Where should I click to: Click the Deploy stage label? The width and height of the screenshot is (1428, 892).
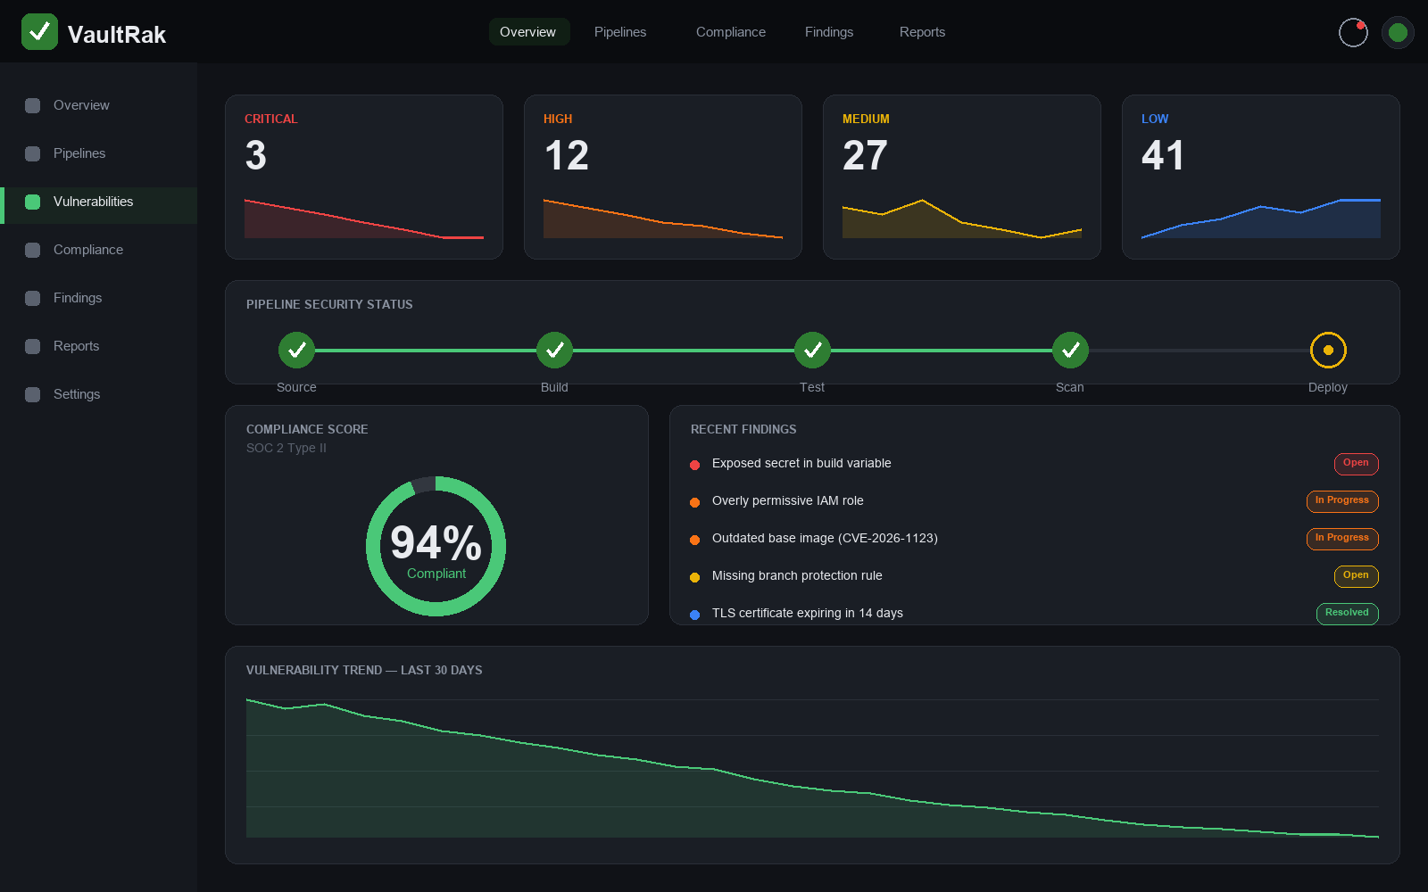(1328, 387)
